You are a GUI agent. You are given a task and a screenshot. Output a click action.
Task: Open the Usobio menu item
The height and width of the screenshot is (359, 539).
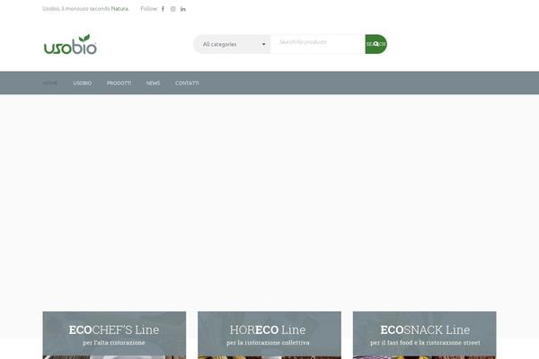(82, 83)
